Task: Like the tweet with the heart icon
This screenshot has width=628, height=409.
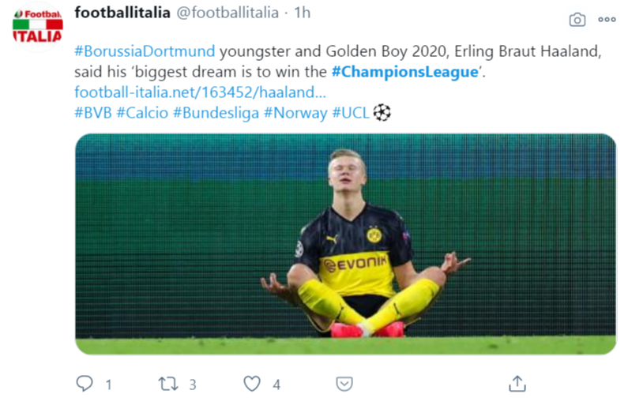Action: [x=252, y=384]
